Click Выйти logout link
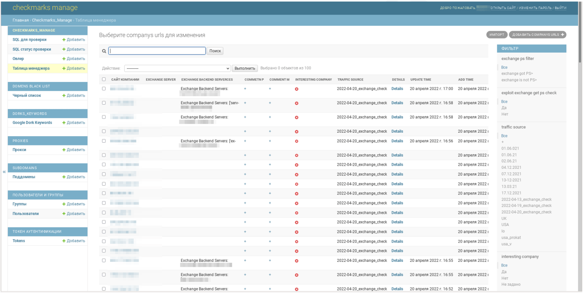 (560, 8)
